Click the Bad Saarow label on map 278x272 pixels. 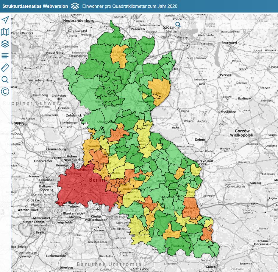(159, 217)
